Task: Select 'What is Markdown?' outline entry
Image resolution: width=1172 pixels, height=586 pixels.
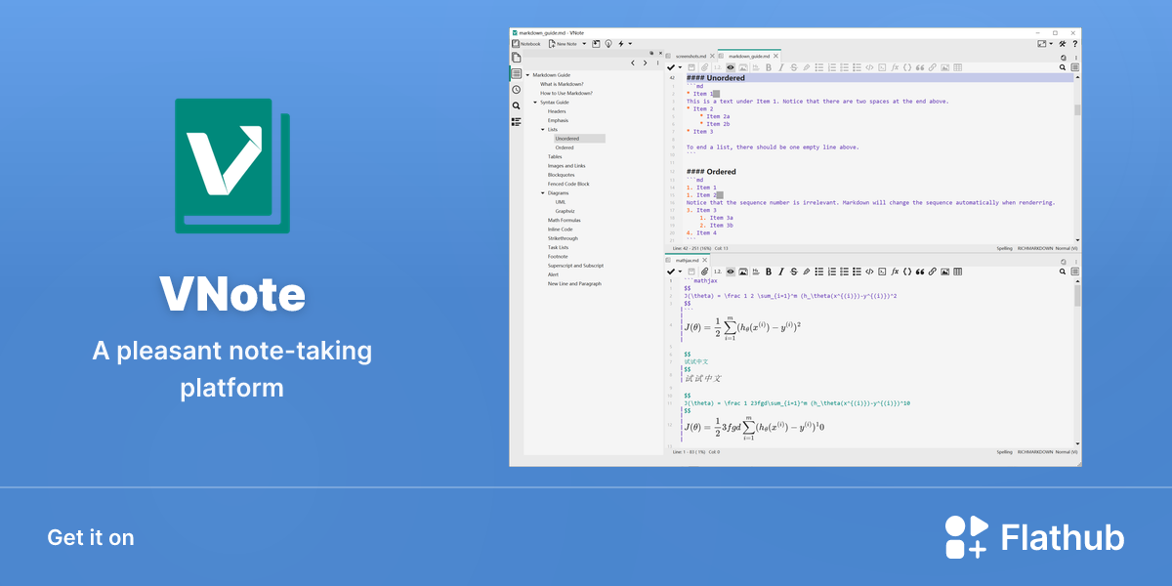Action: pyautogui.click(x=562, y=84)
